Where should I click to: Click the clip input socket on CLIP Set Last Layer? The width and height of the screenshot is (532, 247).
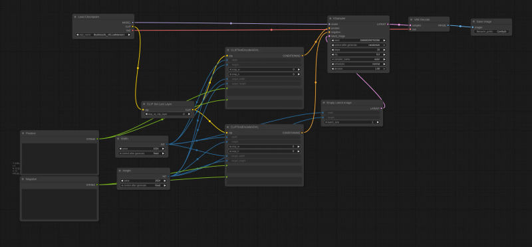click(x=143, y=110)
